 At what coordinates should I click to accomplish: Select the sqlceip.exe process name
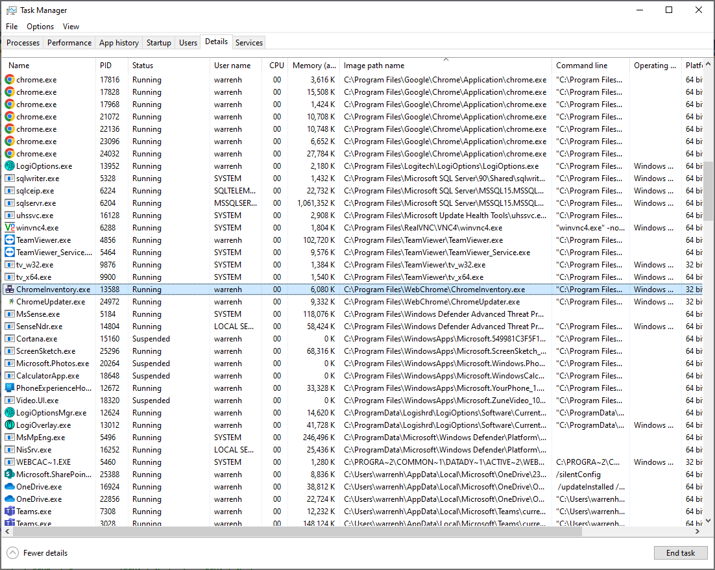[x=35, y=191]
